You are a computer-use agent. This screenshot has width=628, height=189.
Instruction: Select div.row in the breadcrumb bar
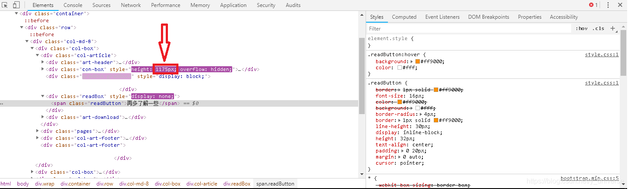(105, 184)
